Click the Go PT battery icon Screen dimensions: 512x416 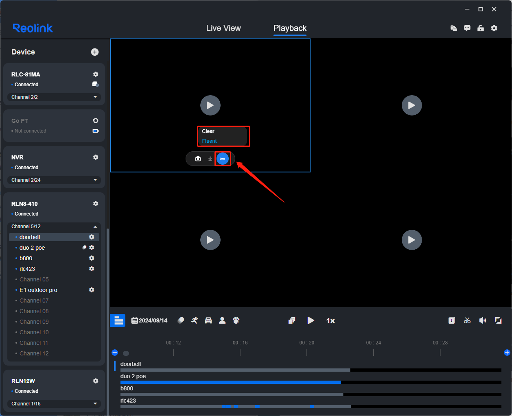click(96, 131)
